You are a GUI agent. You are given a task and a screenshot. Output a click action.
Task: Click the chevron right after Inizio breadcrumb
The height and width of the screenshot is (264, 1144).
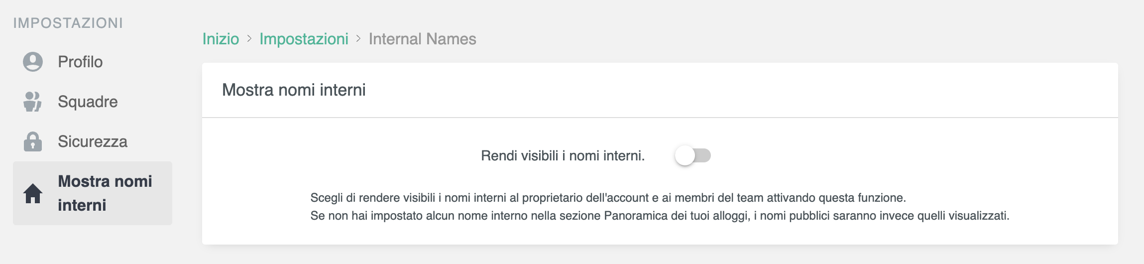coord(249,39)
